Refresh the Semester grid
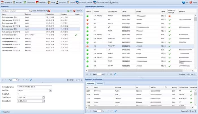This screenshot has width=198, height=114. click(x=31, y=80)
